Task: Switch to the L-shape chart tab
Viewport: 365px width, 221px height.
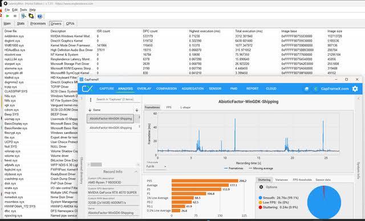Action: click(x=185, y=107)
